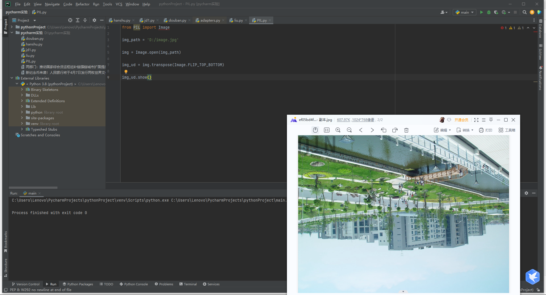Open the main run configuration dropdown
This screenshot has height=295, width=546.
coord(465,12)
